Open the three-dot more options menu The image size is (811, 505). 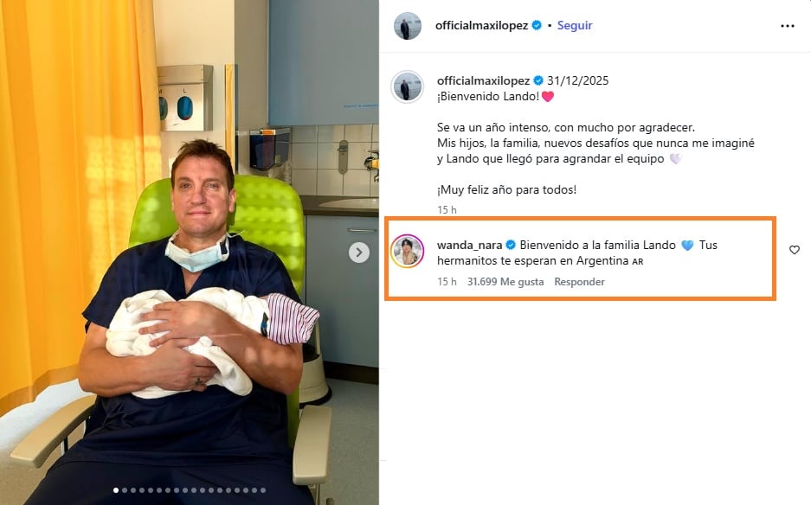[788, 26]
